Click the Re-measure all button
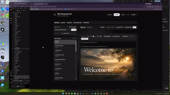170x95 pixels. pos(128,27)
